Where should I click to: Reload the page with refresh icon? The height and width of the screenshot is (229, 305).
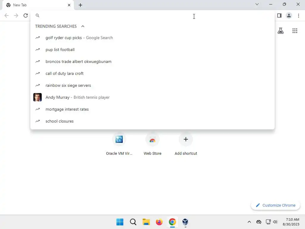[26, 16]
